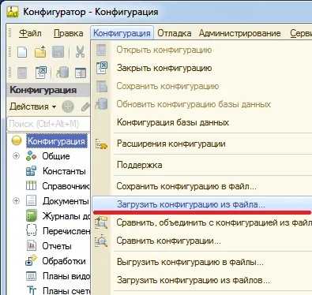Select the Документы tree item
Viewport: 312px width, 295px height.
point(66,201)
